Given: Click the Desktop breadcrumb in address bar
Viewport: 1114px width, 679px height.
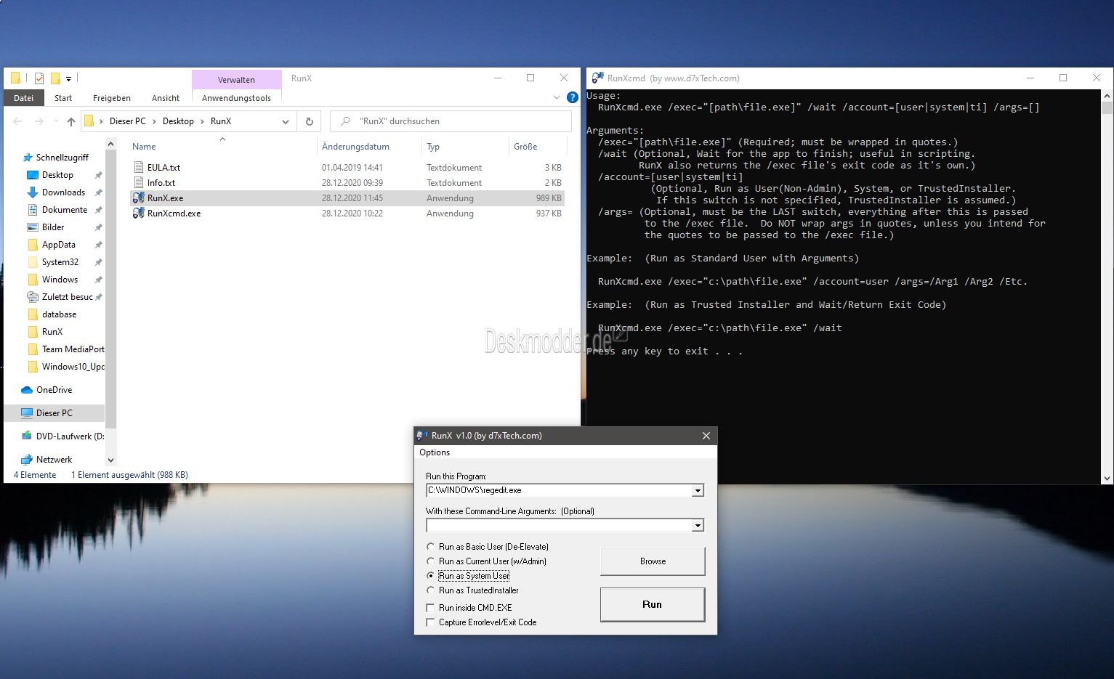Looking at the screenshot, I should click(178, 121).
